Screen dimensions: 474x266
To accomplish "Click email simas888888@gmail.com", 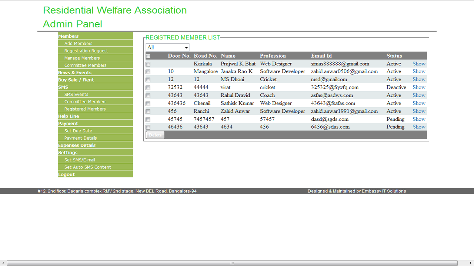I will 340,64.
